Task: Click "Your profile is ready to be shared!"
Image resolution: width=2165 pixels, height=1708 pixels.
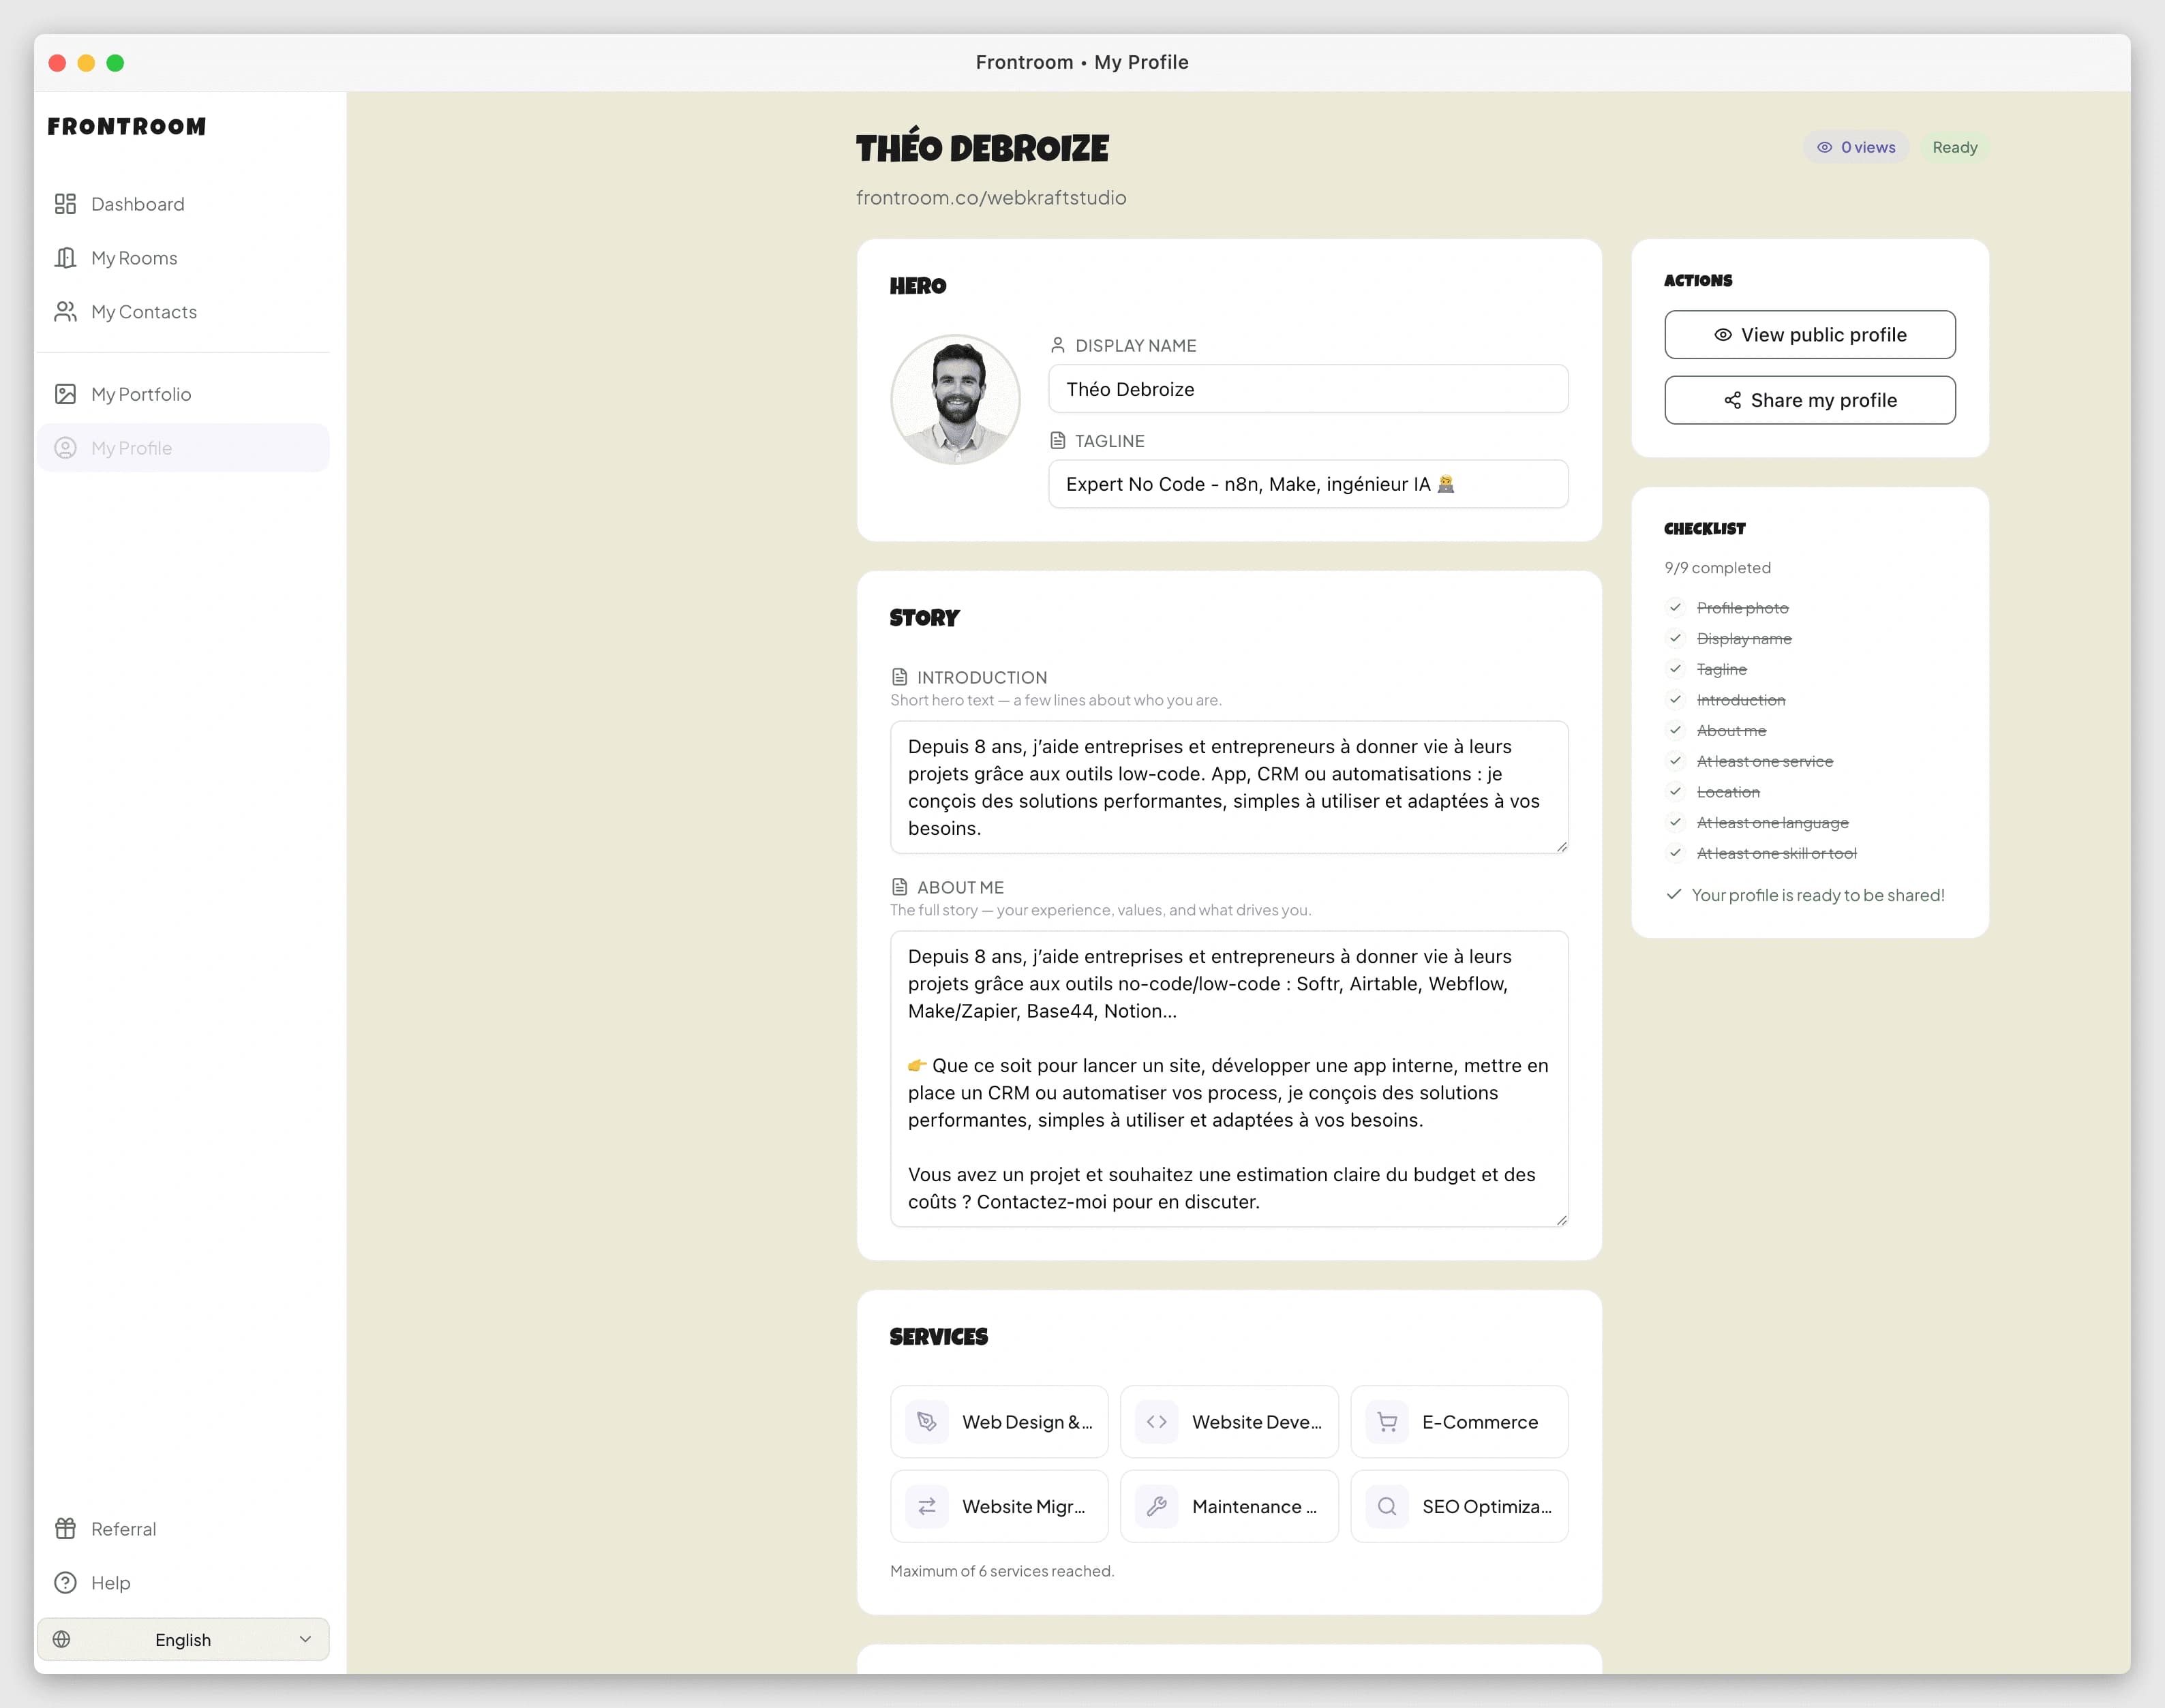Action: pos(1818,895)
